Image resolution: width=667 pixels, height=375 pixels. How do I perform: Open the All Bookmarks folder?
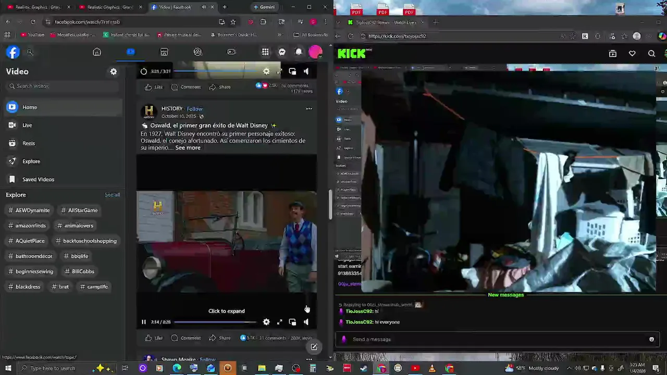pos(311,35)
